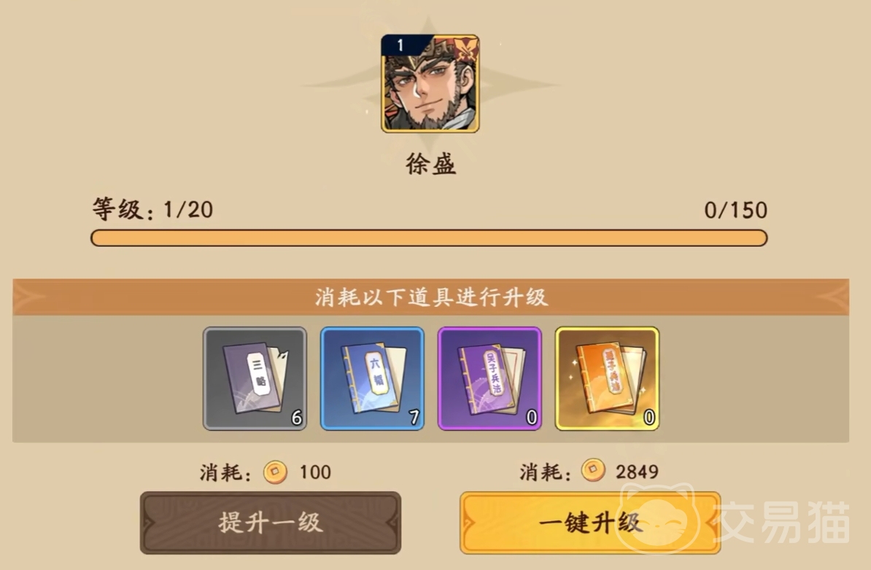This screenshot has height=570, width=871.
Task: Click the 提升一级 button
Action: 271,523
